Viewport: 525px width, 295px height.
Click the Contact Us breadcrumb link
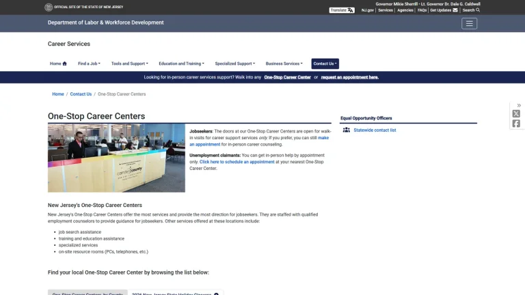click(x=81, y=94)
